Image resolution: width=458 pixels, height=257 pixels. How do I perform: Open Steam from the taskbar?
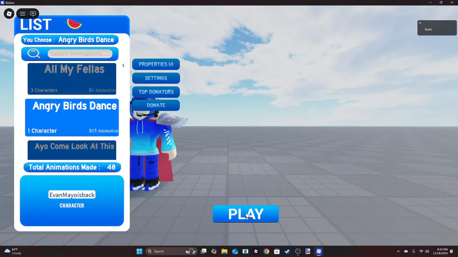click(x=288, y=251)
